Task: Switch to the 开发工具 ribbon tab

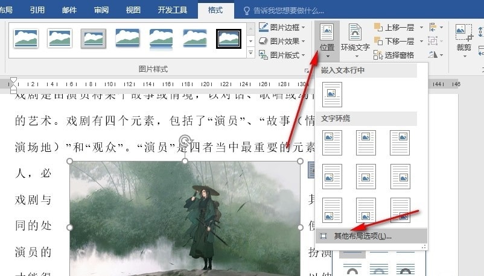Action: pos(172,10)
